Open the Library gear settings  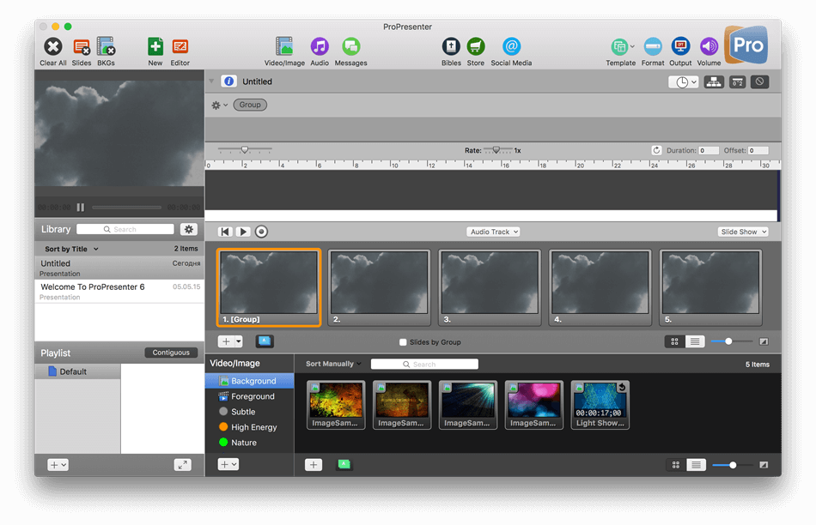[x=189, y=229]
